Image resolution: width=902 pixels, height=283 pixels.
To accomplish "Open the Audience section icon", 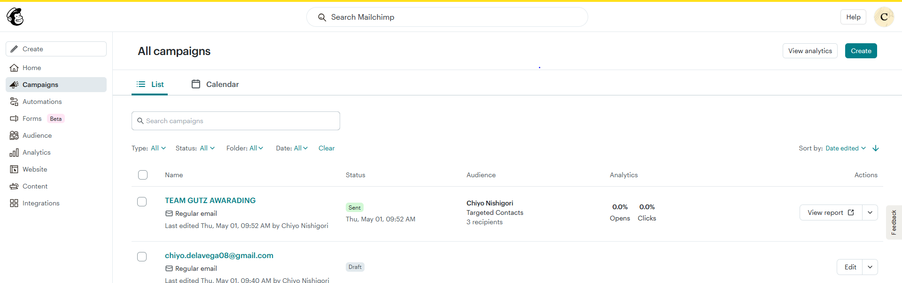I will [x=14, y=135].
